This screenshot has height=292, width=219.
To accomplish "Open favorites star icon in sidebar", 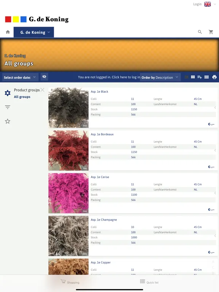I will click(8, 121).
